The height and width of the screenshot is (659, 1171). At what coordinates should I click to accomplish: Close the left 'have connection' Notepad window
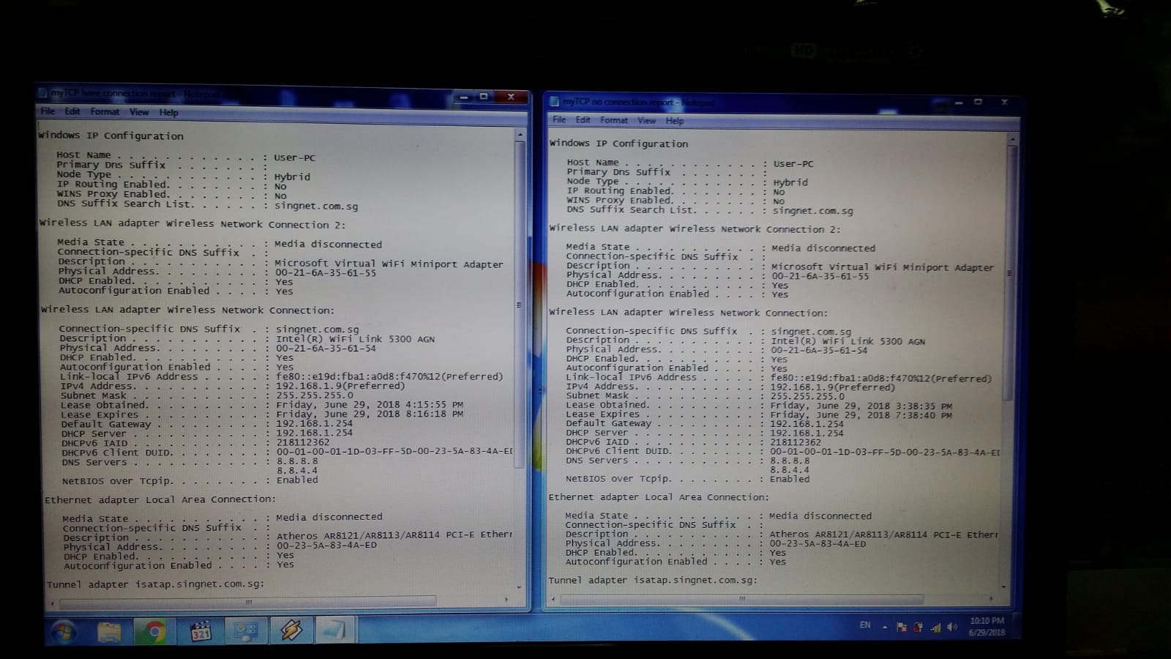click(x=511, y=97)
